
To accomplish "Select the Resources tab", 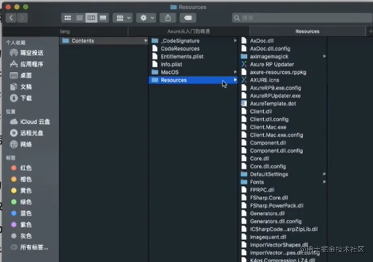I will click(307, 32).
